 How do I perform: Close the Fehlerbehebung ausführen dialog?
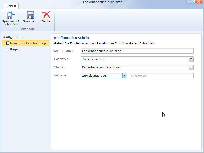point(199,2)
